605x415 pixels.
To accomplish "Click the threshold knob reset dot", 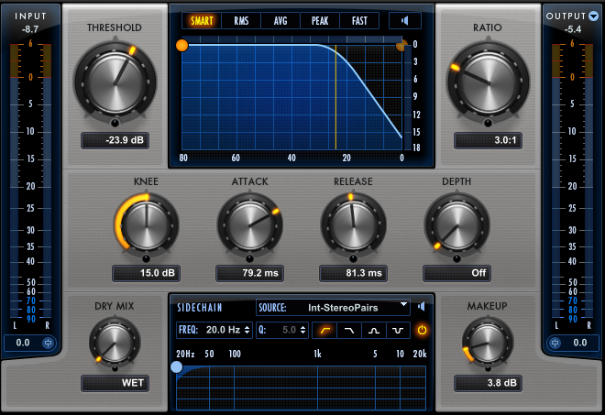I will point(115,123).
